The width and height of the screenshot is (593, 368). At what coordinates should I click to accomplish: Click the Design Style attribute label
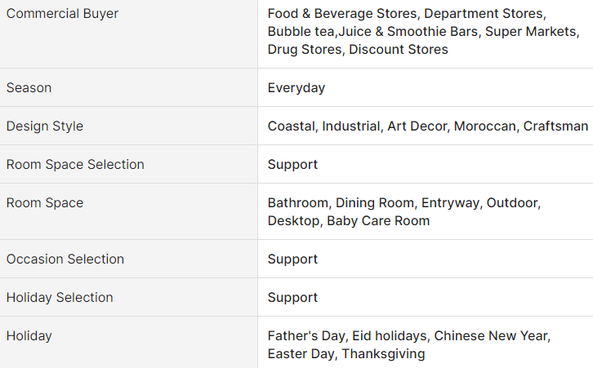click(45, 126)
